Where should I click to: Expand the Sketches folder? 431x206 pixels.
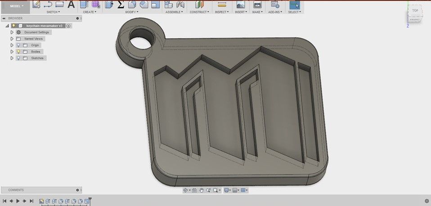(x=12, y=58)
